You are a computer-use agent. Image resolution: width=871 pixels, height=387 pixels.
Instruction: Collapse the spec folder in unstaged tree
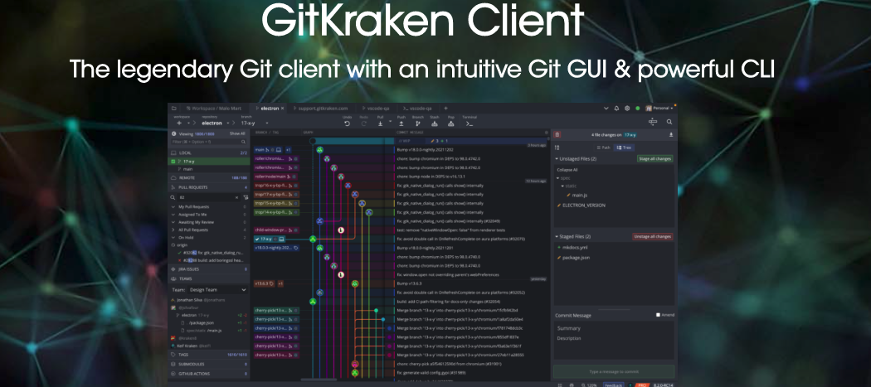tap(557, 178)
